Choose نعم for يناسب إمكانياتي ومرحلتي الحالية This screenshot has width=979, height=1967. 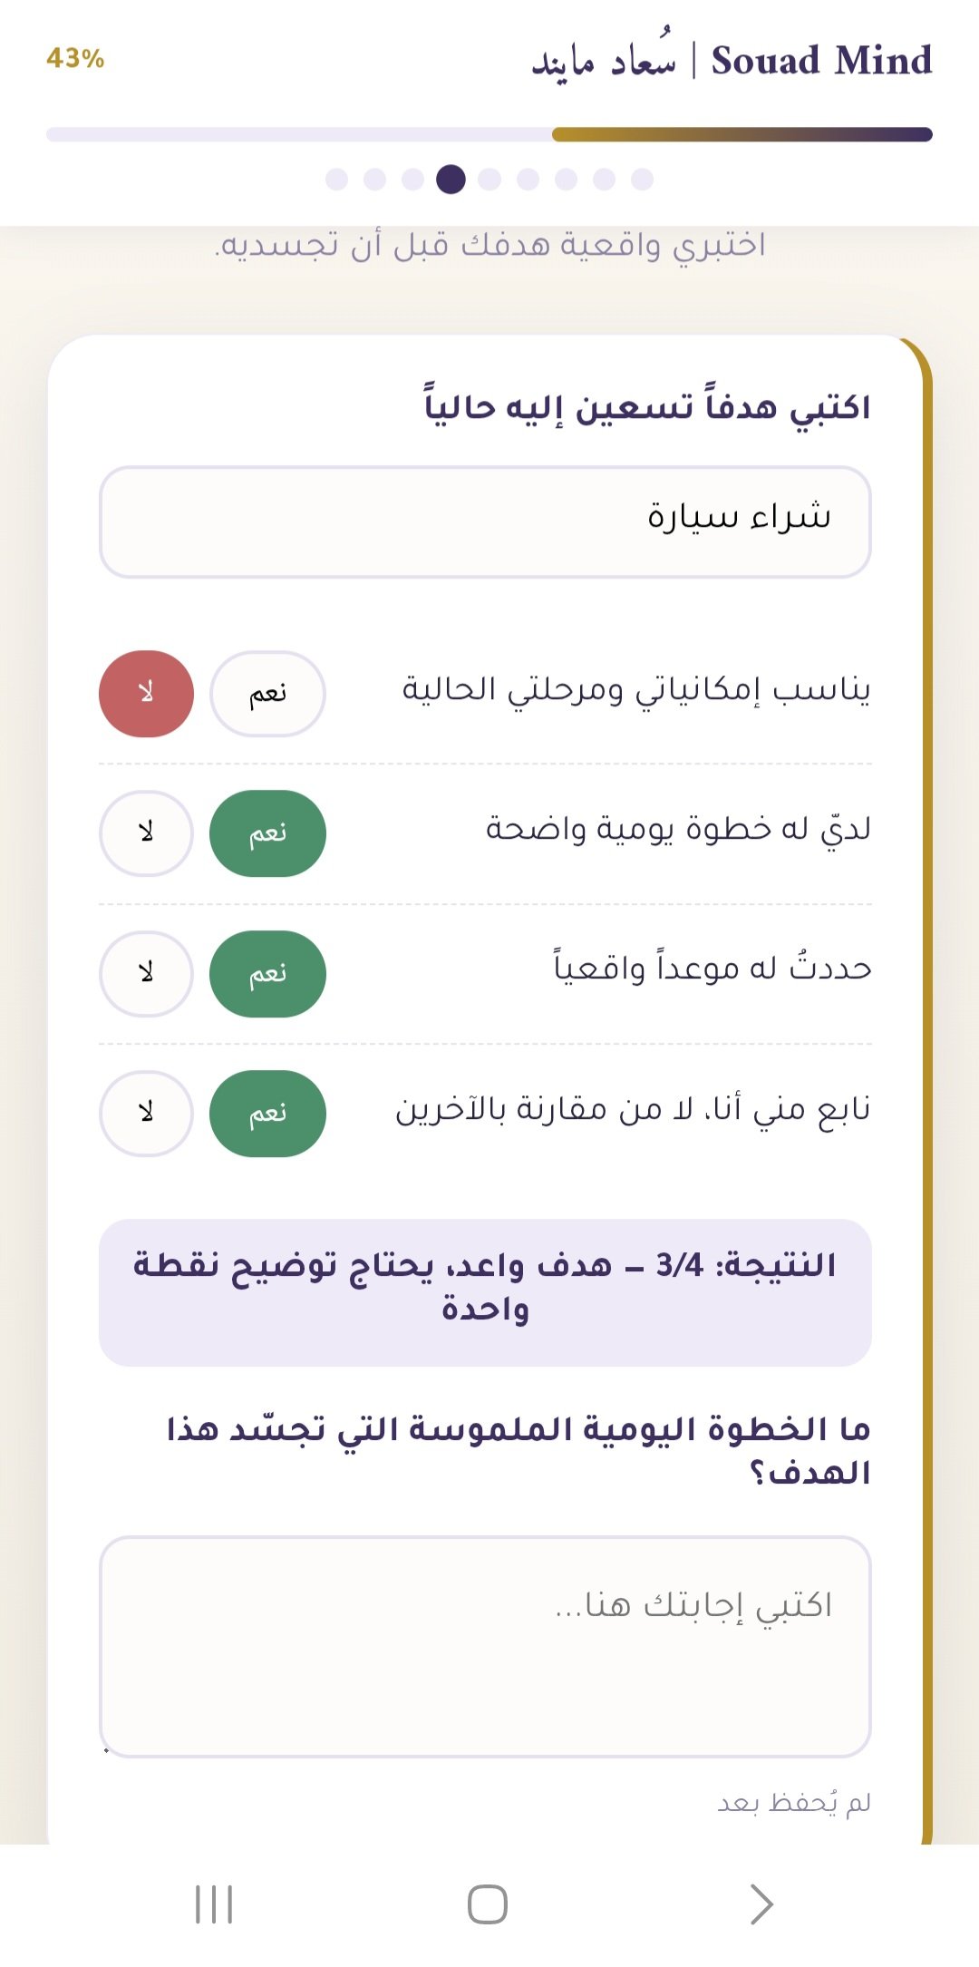point(267,694)
